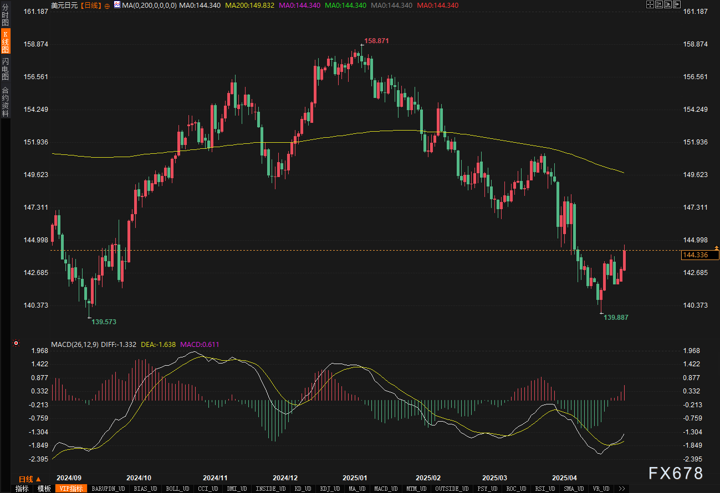Click the MA indicator chart icon
Screen dimensions: 720x493
click(116, 4)
